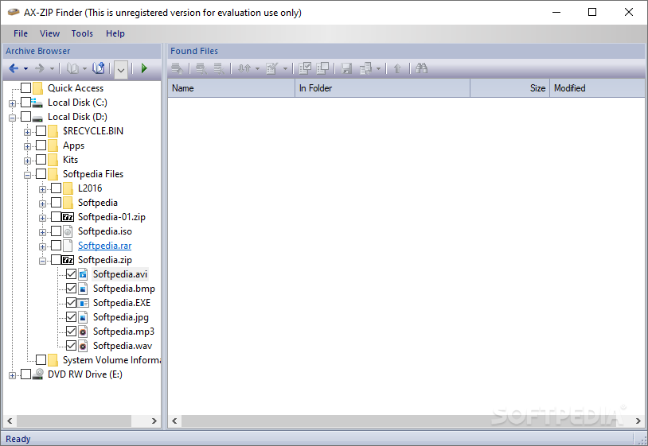Sort by the Modified column header
The image size is (648, 446).
597,88
